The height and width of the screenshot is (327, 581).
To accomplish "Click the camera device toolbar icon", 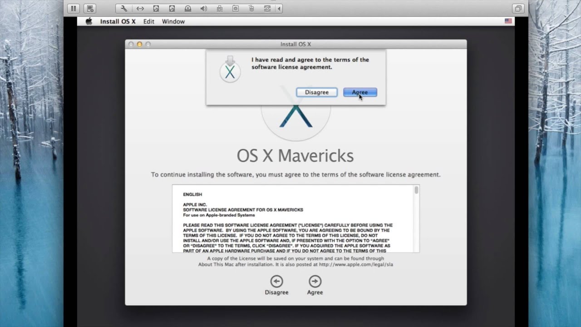I will tap(236, 9).
